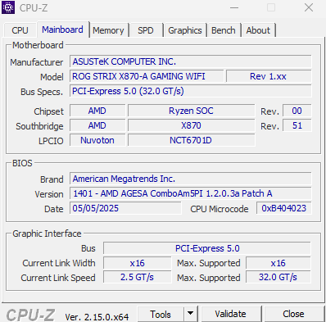Click the BIOS Version field
The height and width of the screenshot is (322, 326).
190,193
